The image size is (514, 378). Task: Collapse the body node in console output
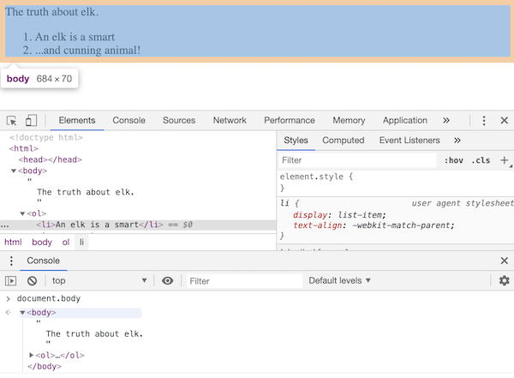[x=22, y=313]
